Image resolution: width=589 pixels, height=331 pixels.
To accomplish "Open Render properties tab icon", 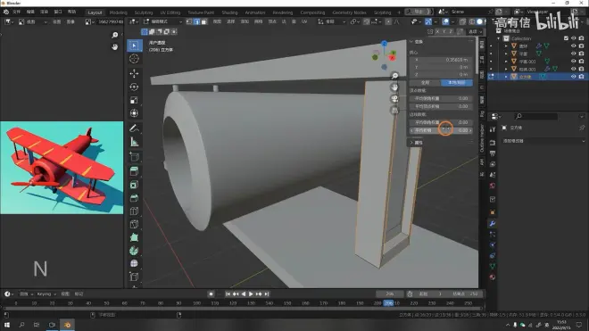I will click(493, 143).
